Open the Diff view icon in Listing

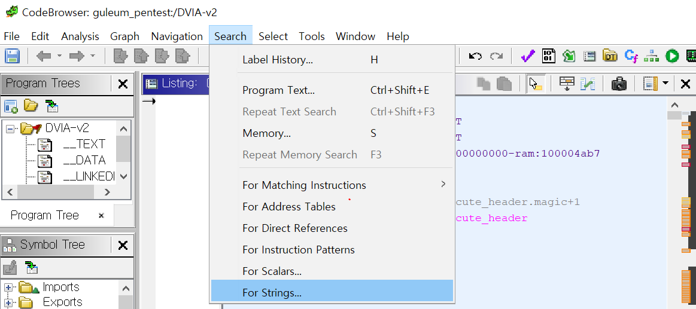[588, 83]
